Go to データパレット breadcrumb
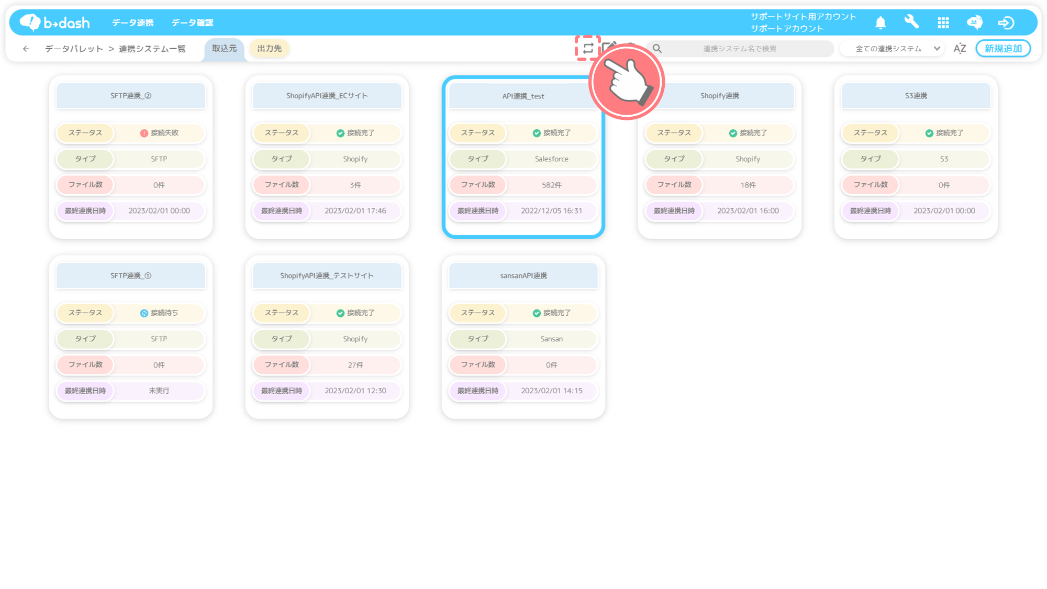This screenshot has width=1047, height=589. coord(74,49)
